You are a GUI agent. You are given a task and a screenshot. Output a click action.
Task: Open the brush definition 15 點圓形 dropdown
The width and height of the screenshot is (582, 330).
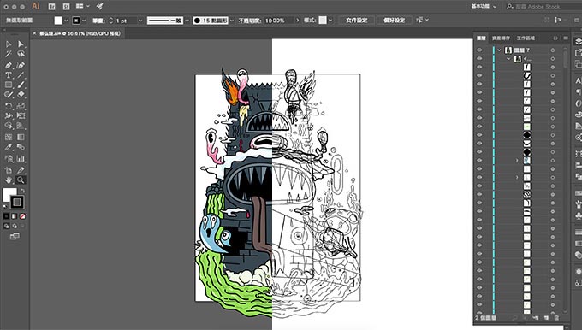232,21
